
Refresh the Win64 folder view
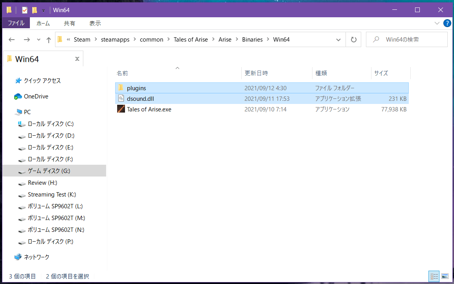(x=353, y=40)
